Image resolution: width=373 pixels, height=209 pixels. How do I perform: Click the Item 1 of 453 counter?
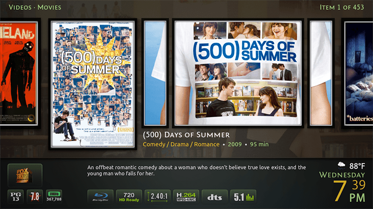342,7
